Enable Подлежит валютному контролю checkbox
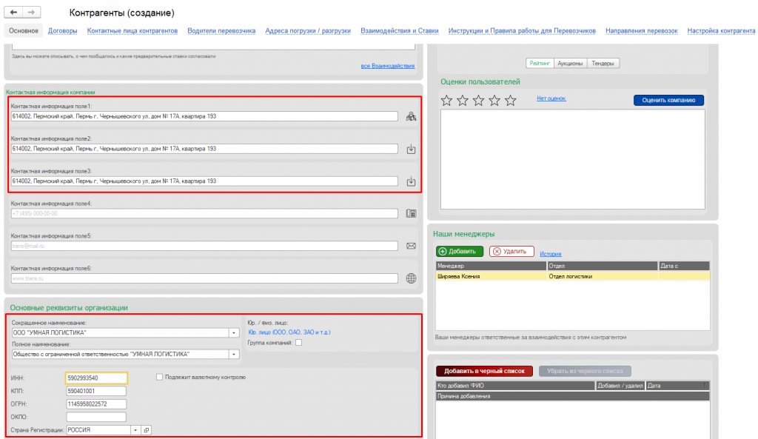Screen dimensions: 758x439 tap(160, 377)
